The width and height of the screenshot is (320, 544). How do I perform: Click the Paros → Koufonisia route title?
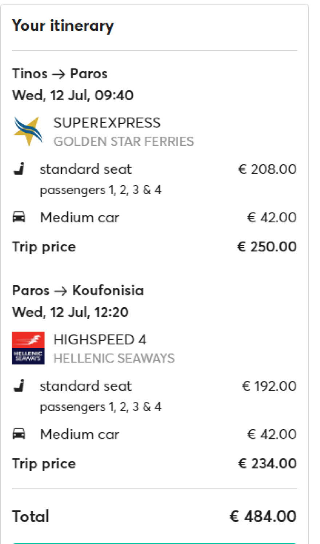[x=78, y=291]
